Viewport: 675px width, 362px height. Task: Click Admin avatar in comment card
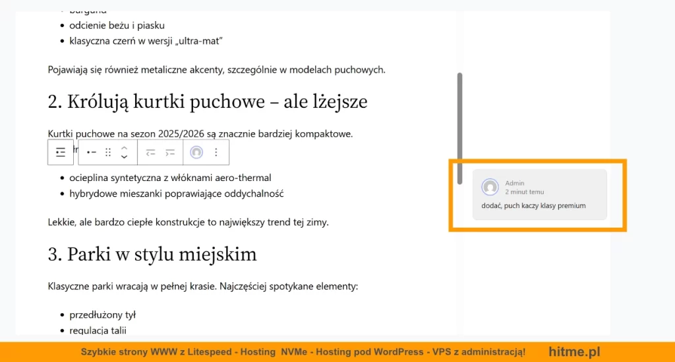[490, 187]
